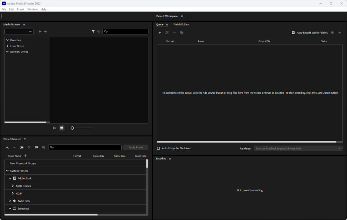This screenshot has height=220, width=347.
Task: Click the import presets icon
Action: pos(36,148)
